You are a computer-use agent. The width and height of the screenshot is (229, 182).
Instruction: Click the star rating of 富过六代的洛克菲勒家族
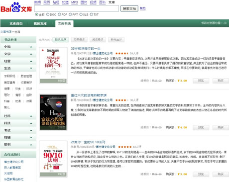point(122,100)
